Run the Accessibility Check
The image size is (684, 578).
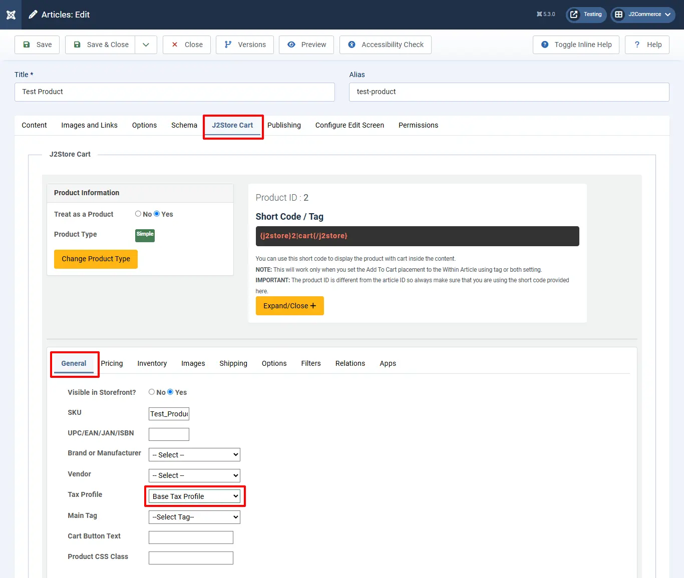click(386, 45)
